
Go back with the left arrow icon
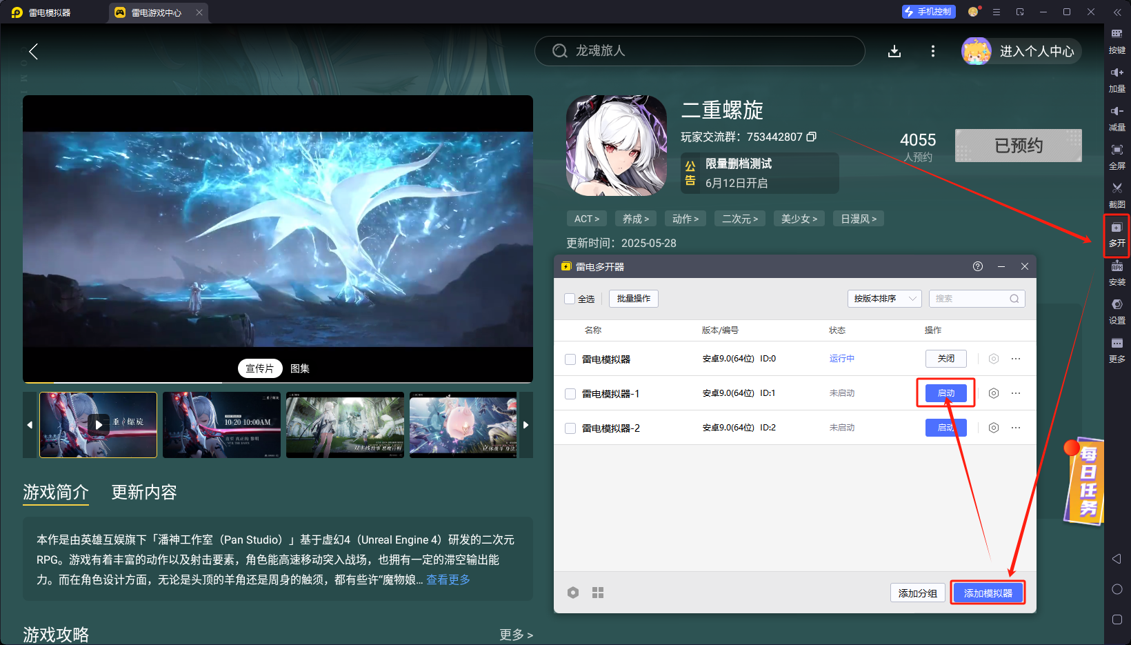click(33, 51)
